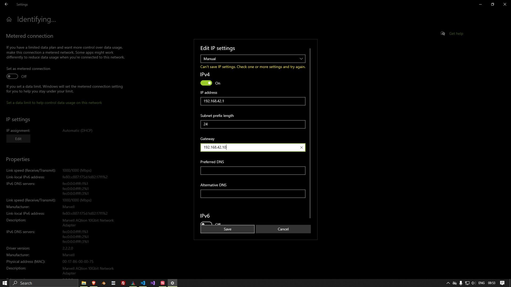The image size is (511, 287).
Task: Open Visual Studio Code taskbar icon
Action: (x=143, y=283)
